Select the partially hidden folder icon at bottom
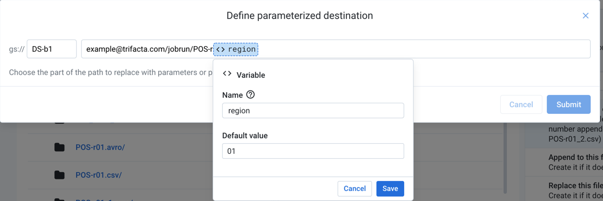The height and width of the screenshot is (201, 603). pos(59,199)
